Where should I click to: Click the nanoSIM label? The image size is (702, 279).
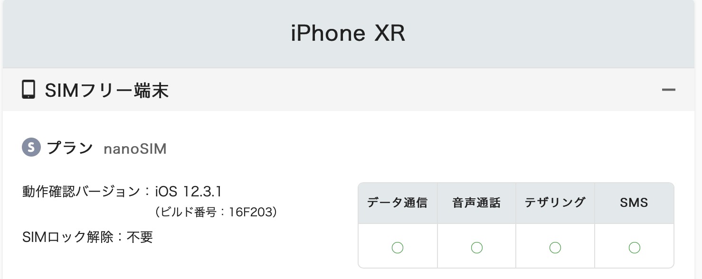tap(135, 149)
